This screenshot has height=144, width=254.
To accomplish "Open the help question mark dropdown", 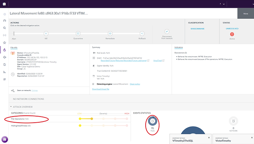I will tap(222, 4).
